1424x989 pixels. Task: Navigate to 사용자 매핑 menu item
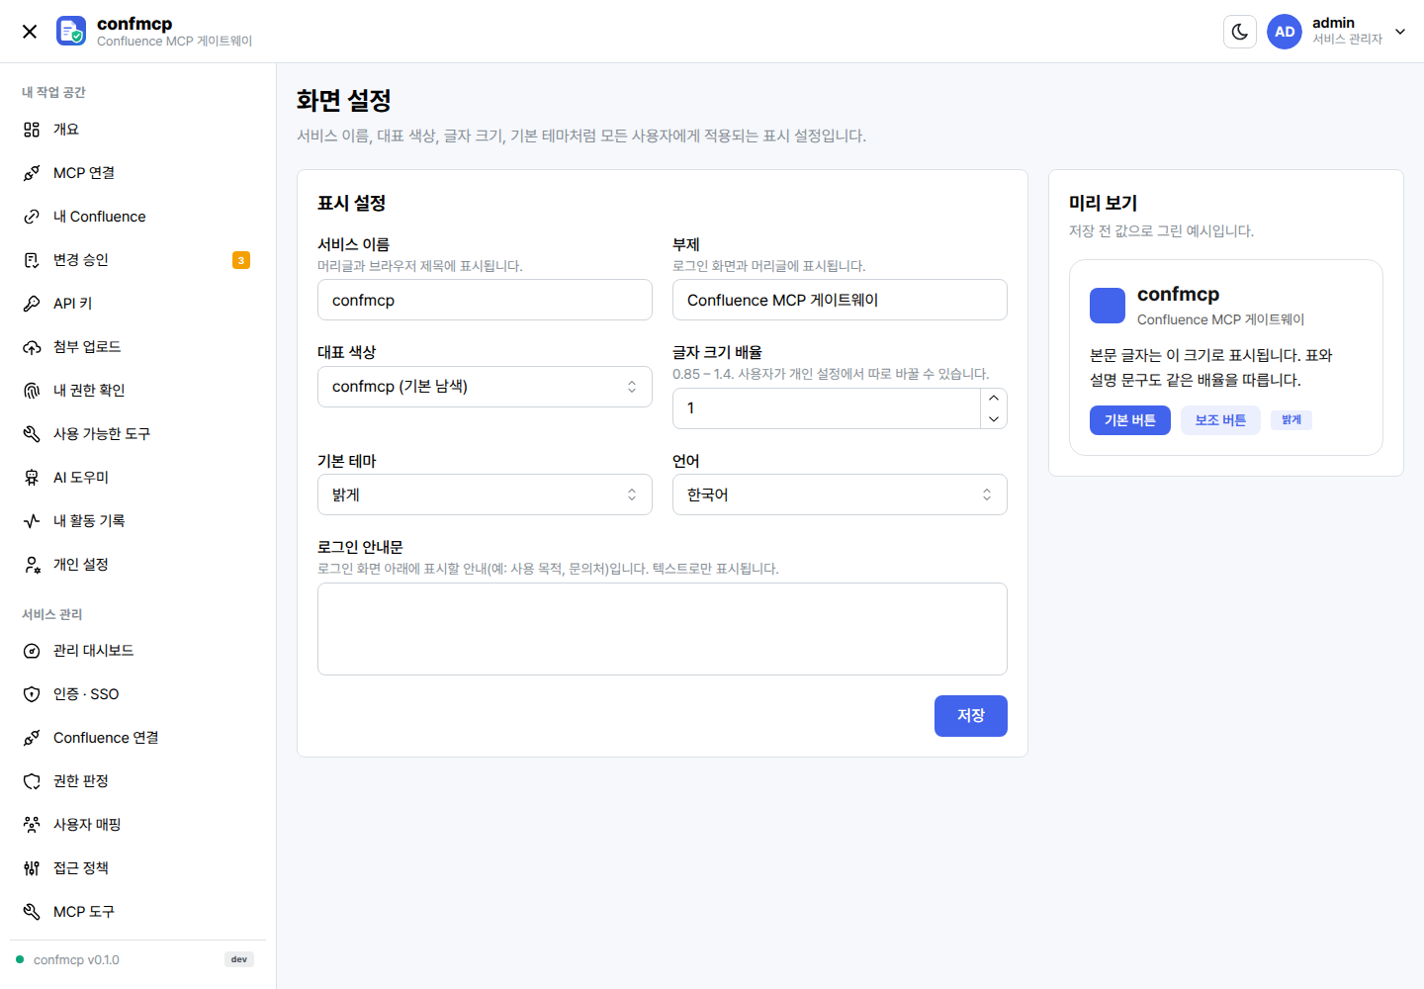click(x=137, y=825)
